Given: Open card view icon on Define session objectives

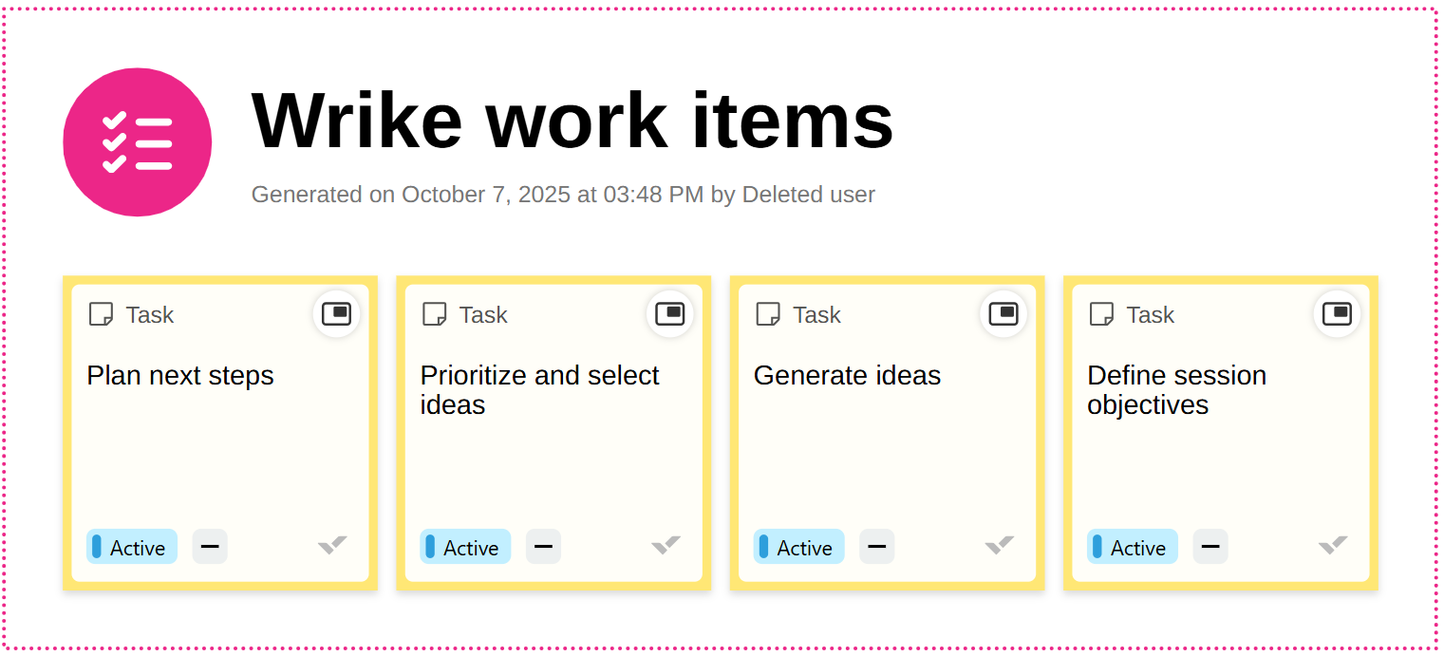Looking at the screenshot, I should (1337, 313).
